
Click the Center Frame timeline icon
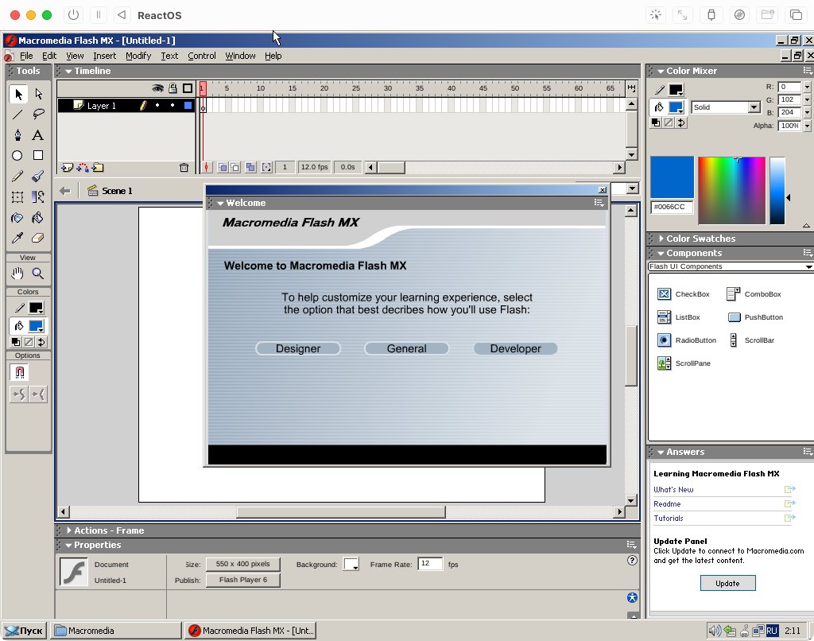tap(206, 167)
